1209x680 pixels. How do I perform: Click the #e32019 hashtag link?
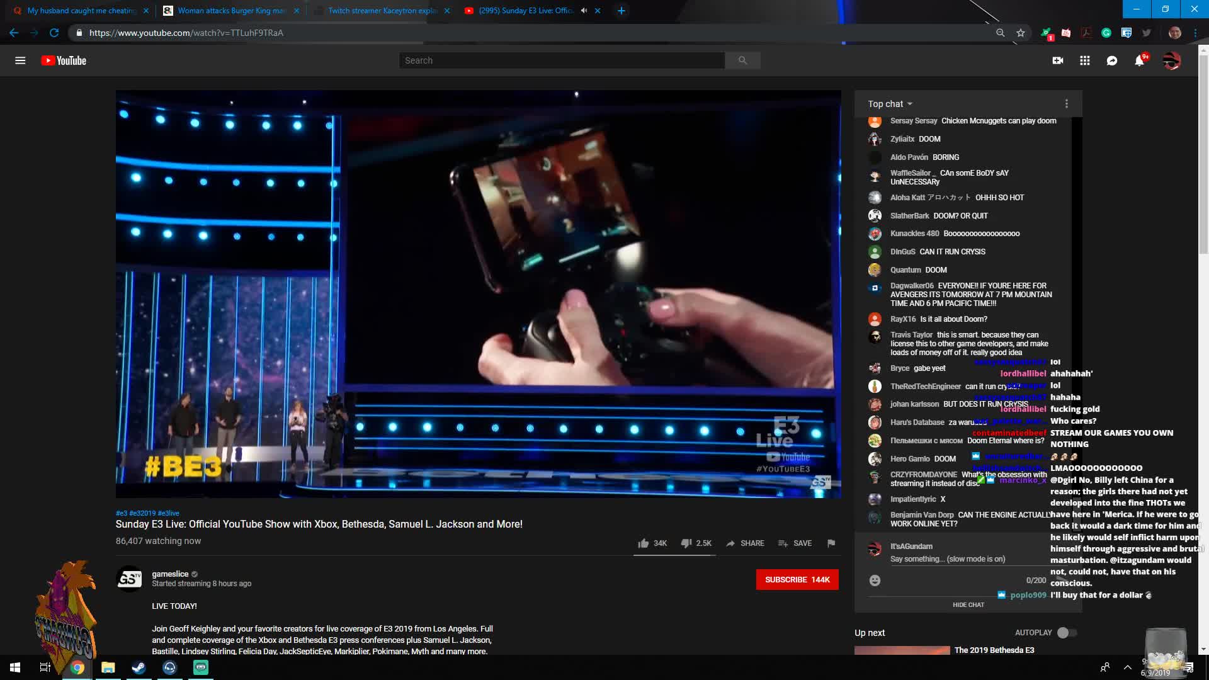[142, 513]
